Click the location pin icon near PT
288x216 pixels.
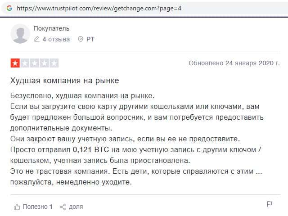[x=81, y=39]
